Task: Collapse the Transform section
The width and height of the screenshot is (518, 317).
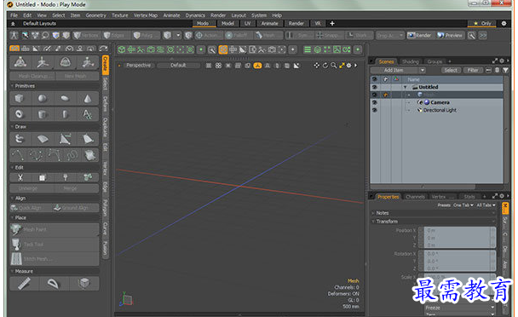Action: 373,222
